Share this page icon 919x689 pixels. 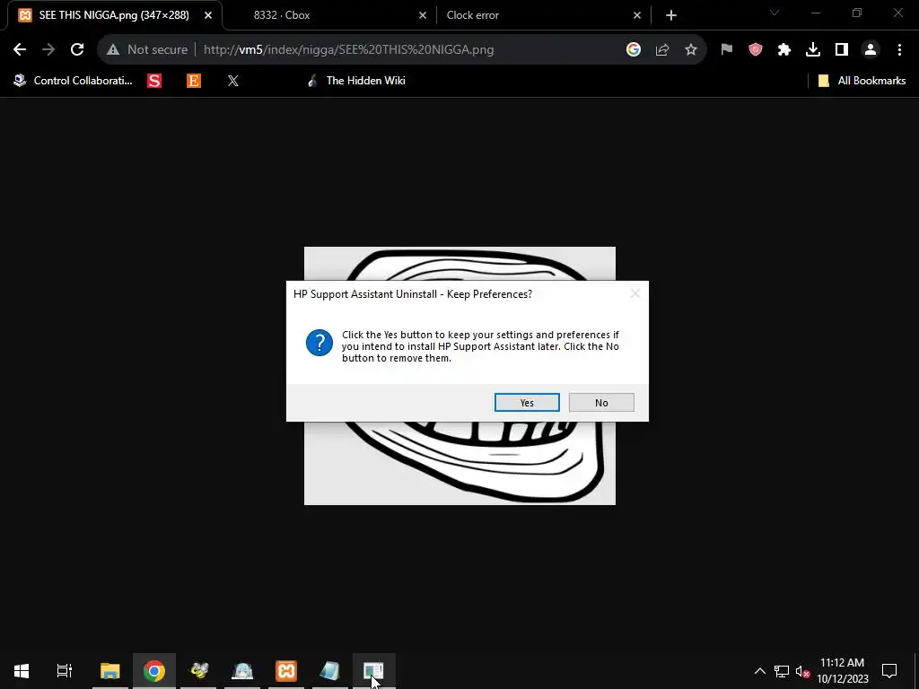click(x=662, y=50)
